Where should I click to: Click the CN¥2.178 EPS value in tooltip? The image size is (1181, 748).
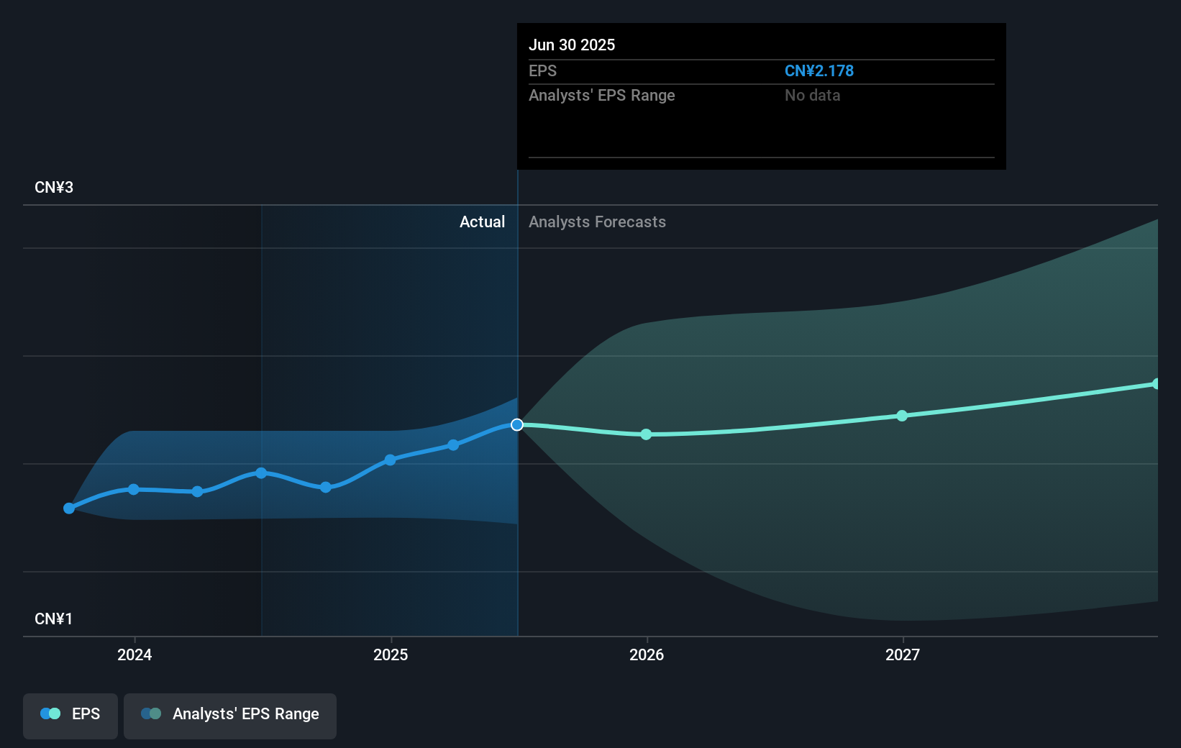(819, 70)
